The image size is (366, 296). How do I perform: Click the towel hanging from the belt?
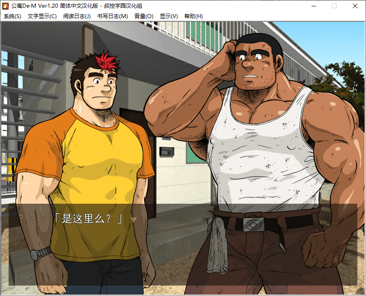click(216, 246)
